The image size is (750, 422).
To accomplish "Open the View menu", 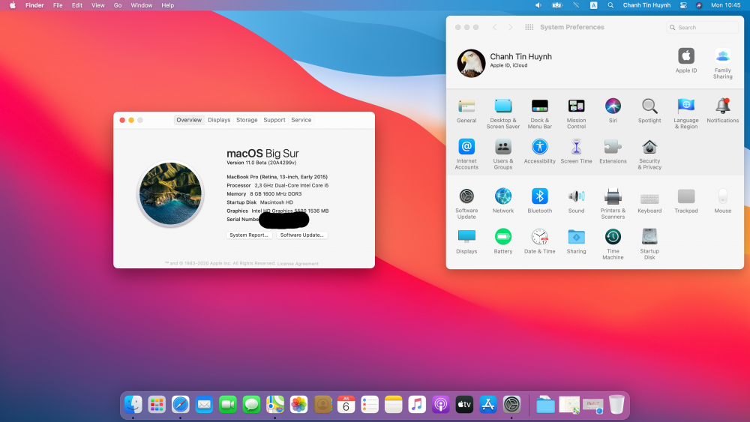I will pyautogui.click(x=98, y=5).
